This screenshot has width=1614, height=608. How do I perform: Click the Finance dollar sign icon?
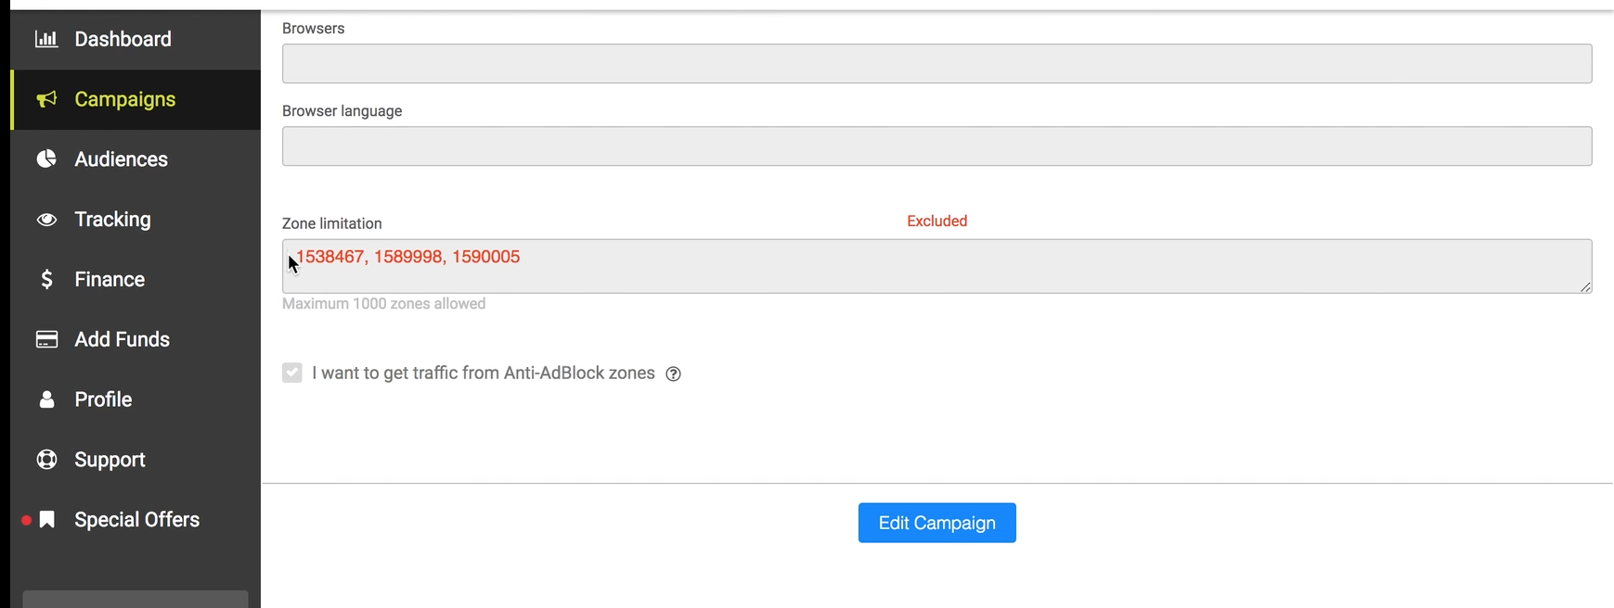pos(46,279)
